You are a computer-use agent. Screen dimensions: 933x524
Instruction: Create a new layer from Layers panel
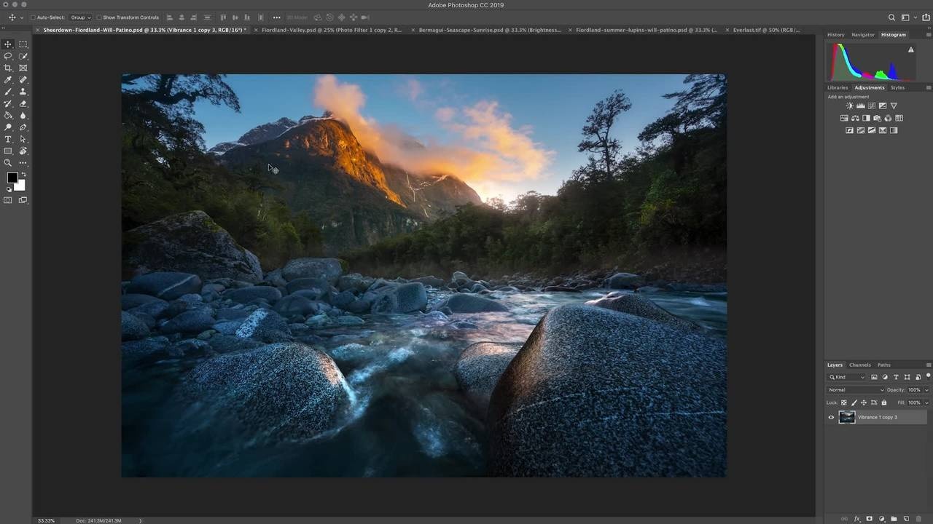click(x=906, y=519)
